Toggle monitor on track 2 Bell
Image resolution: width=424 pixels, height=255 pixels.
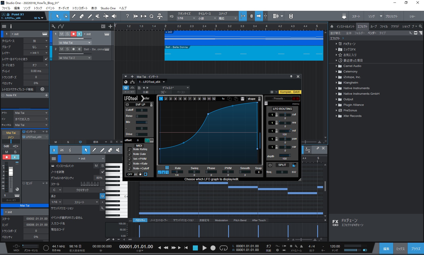(79, 49)
